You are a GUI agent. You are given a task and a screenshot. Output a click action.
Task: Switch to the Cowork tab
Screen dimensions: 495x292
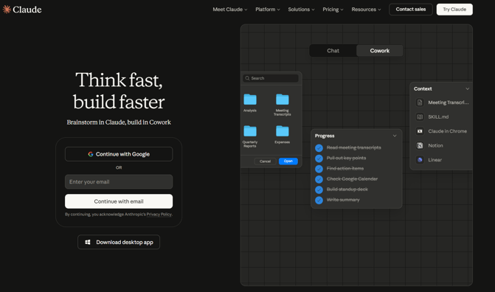point(380,50)
